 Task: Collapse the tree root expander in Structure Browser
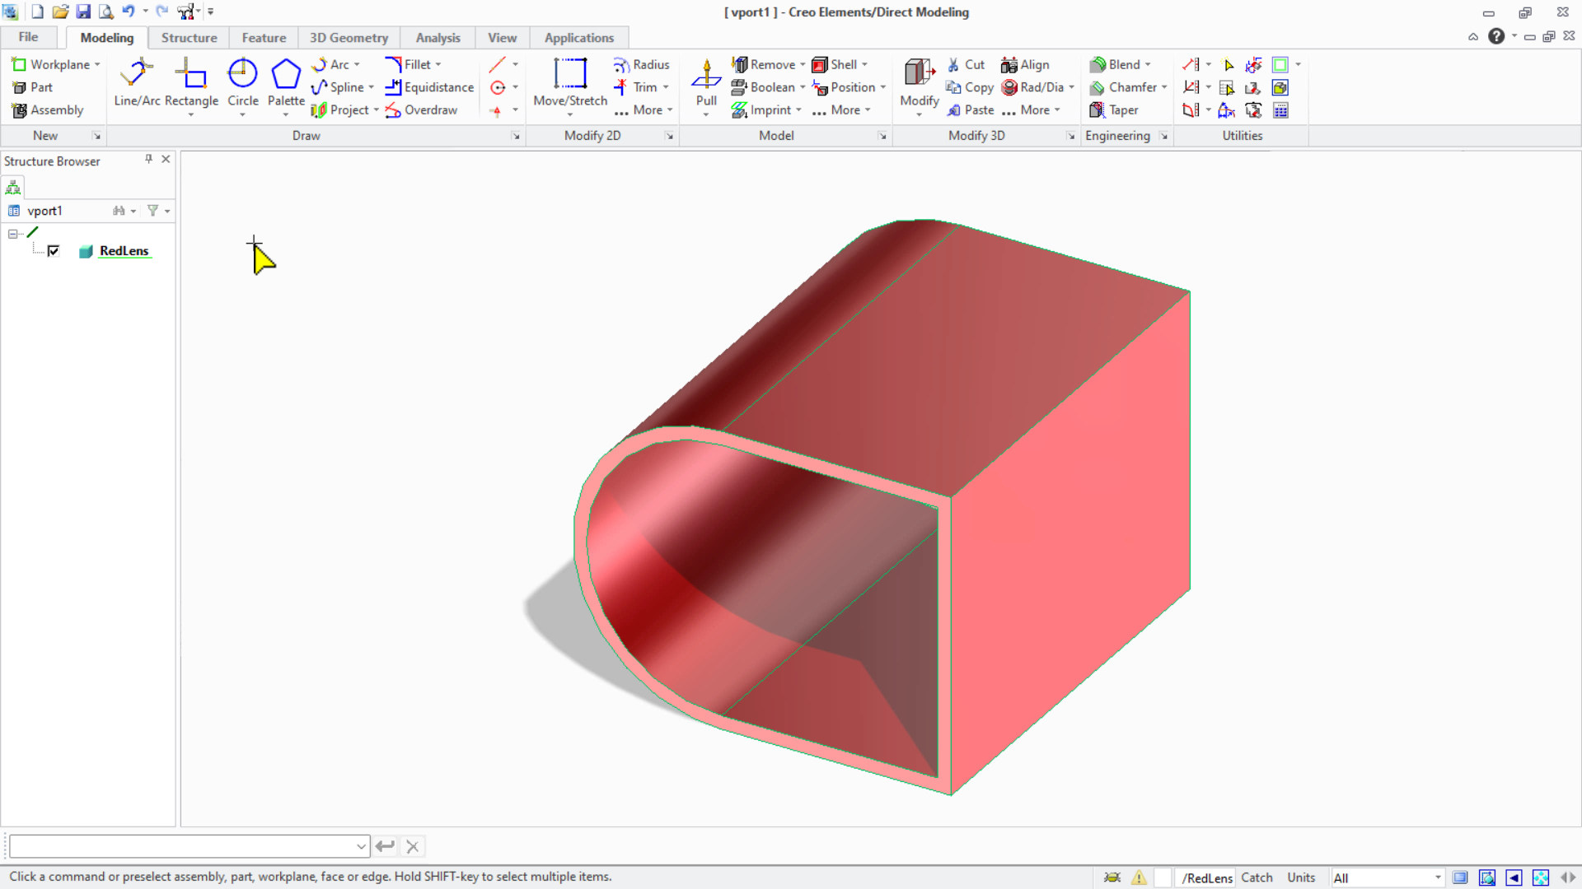[13, 234]
